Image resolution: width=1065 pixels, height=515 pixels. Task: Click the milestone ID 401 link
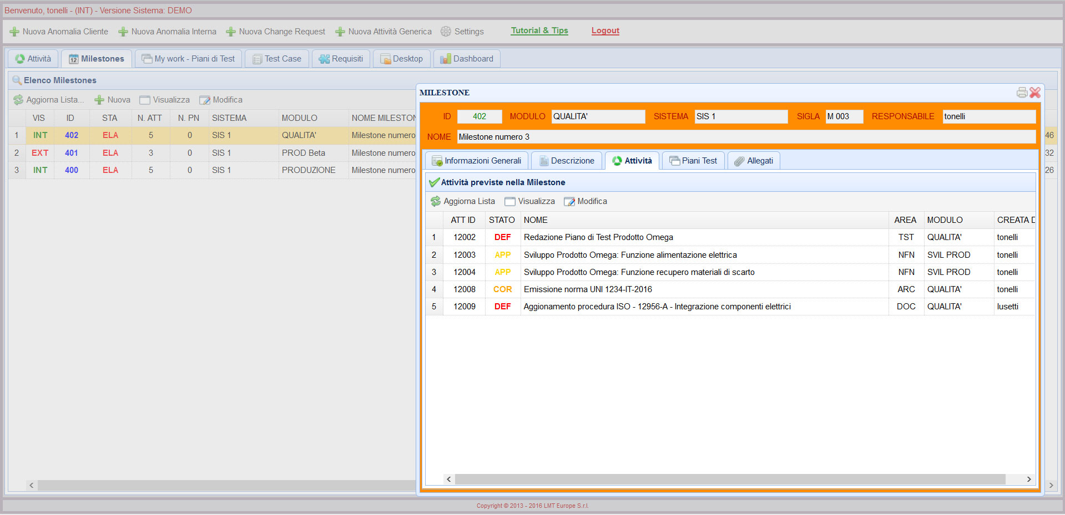71,153
